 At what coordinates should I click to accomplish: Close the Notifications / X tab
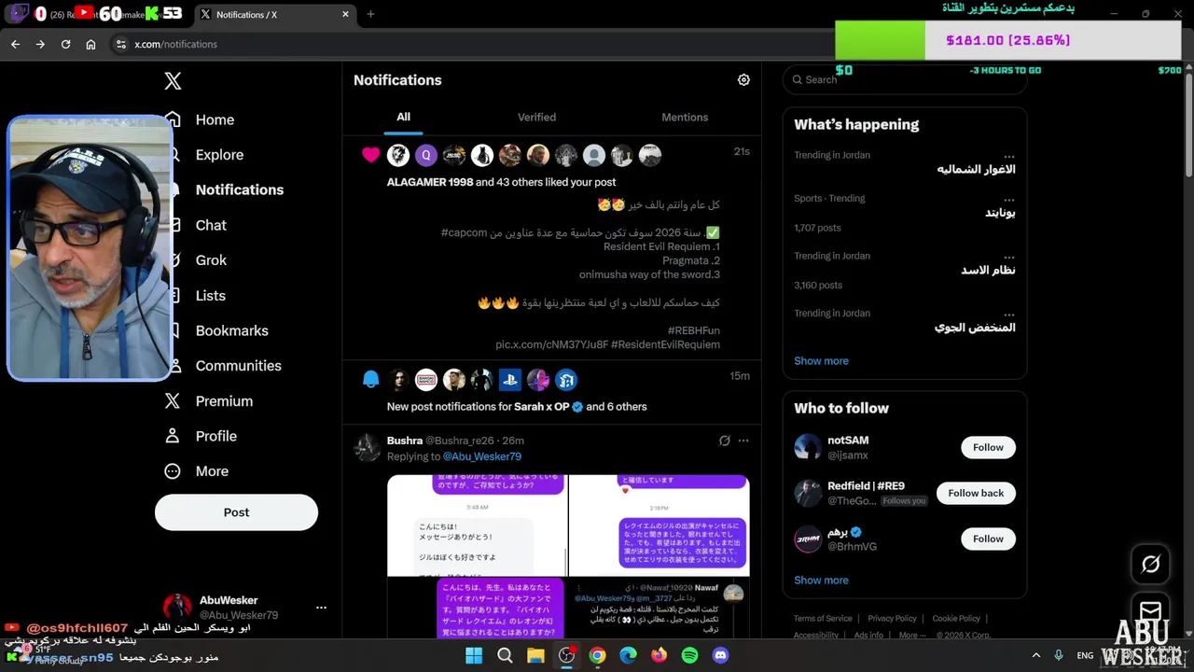(x=345, y=14)
